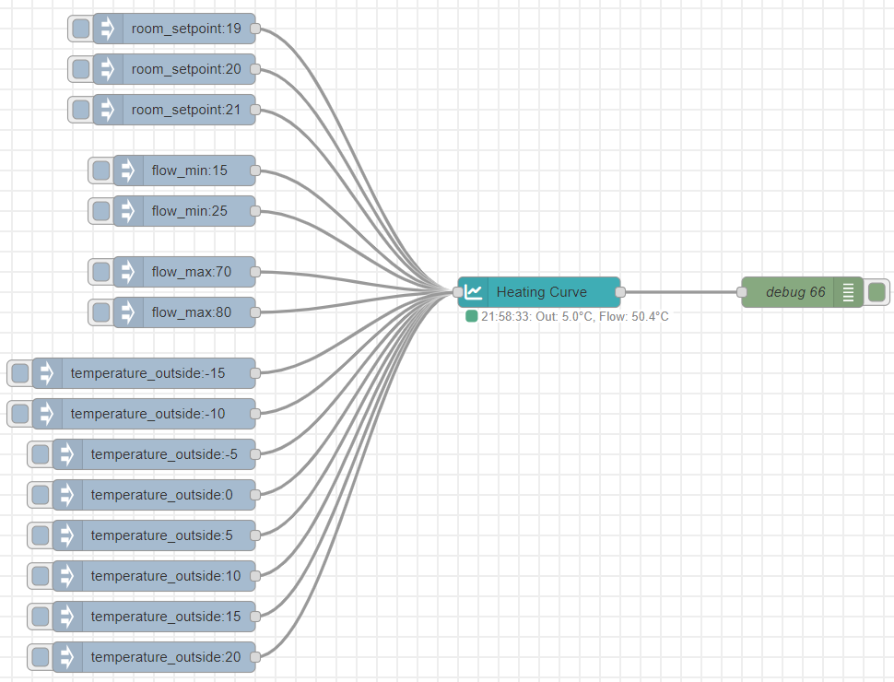Viewport: 894px width, 682px height.
Task: Click the arrow icon on temperature_outside:5 node
Action: (67, 535)
